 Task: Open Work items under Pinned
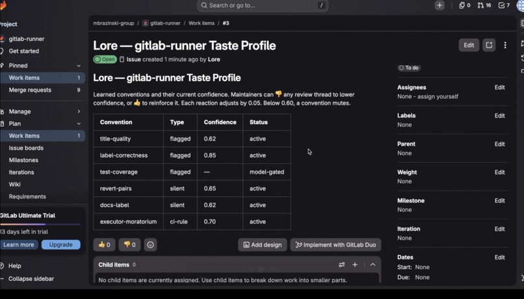(42, 78)
